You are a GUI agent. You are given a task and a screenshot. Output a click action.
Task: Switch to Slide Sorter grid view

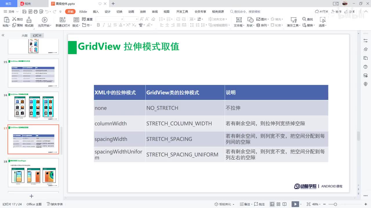[x=278, y=204]
